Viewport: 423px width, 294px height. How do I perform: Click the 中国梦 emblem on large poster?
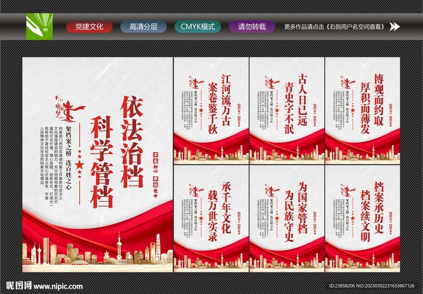tap(70, 110)
